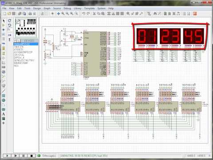Image resolution: width=213 pixels, height=160 pixels.
Task: Rotate clockwise using the rotate icon
Action: (x=10, y=20)
